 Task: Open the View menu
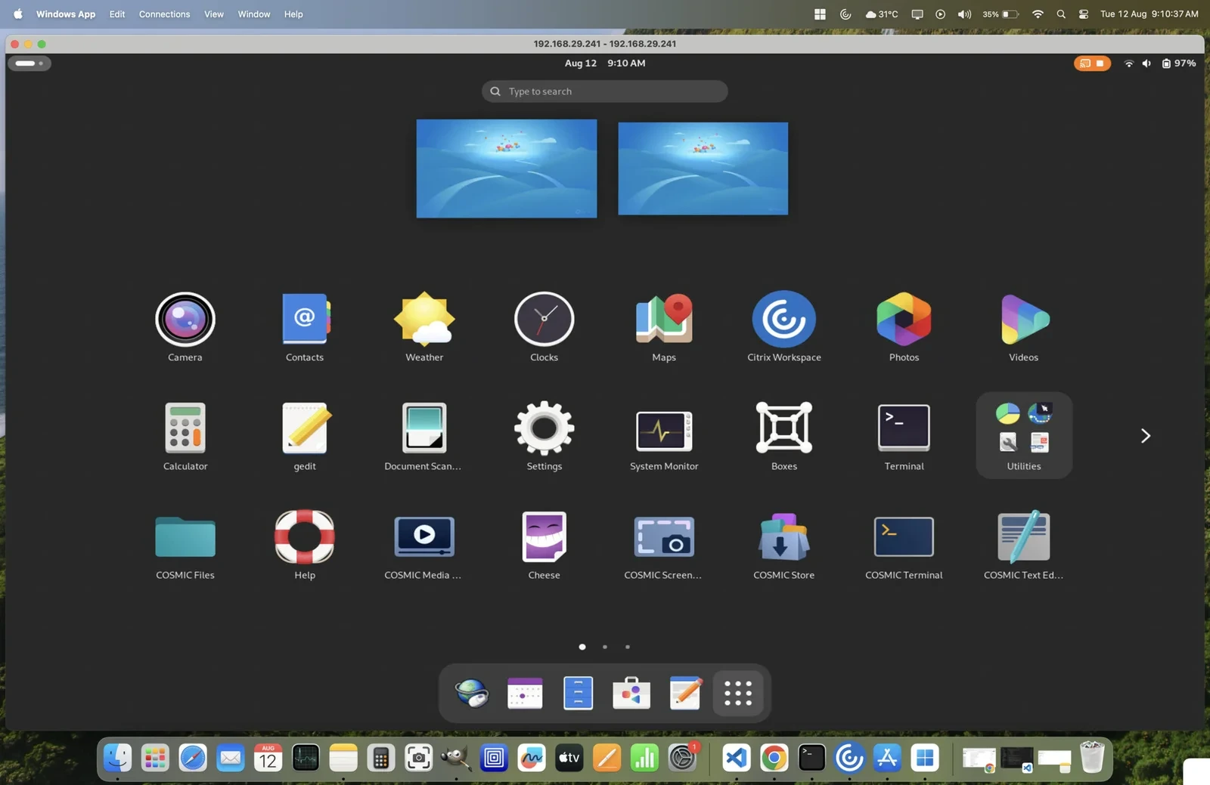click(x=214, y=14)
